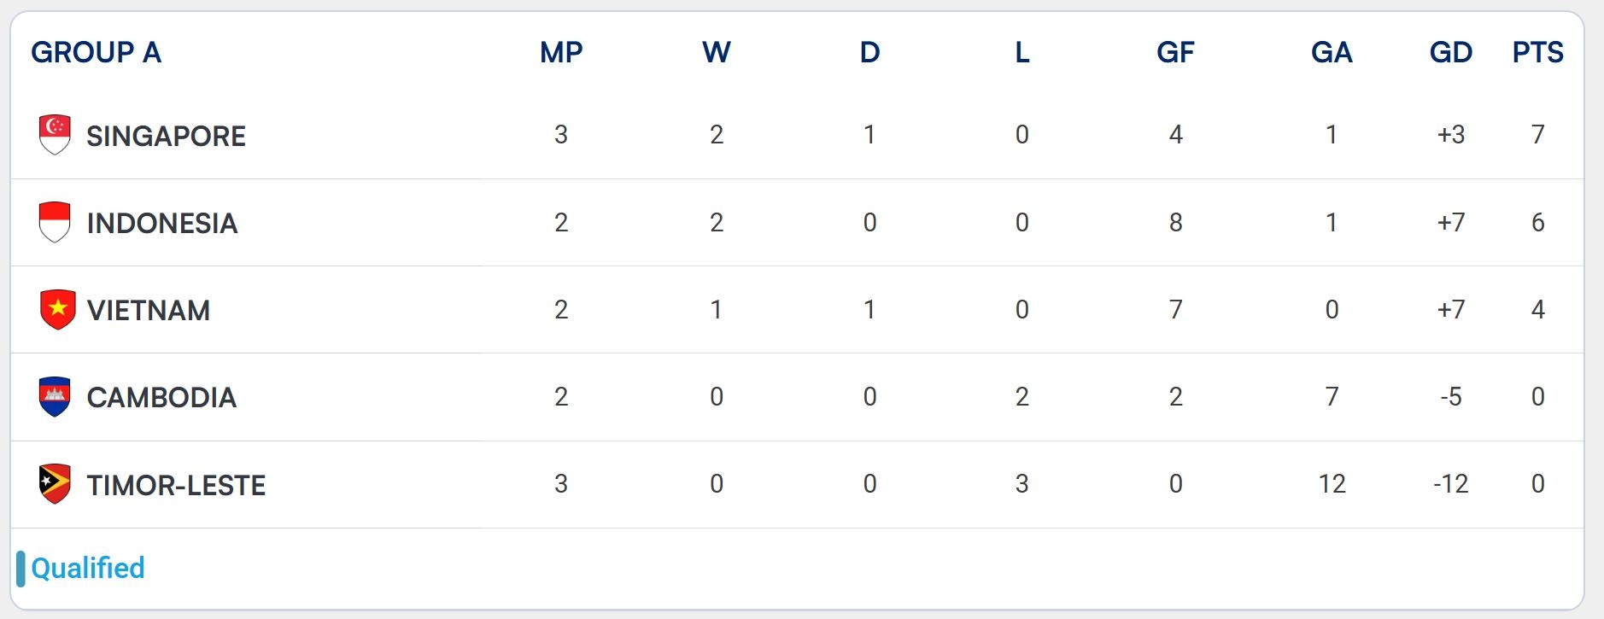Click the Singapore flag crest icon
1604x619 pixels.
point(56,135)
